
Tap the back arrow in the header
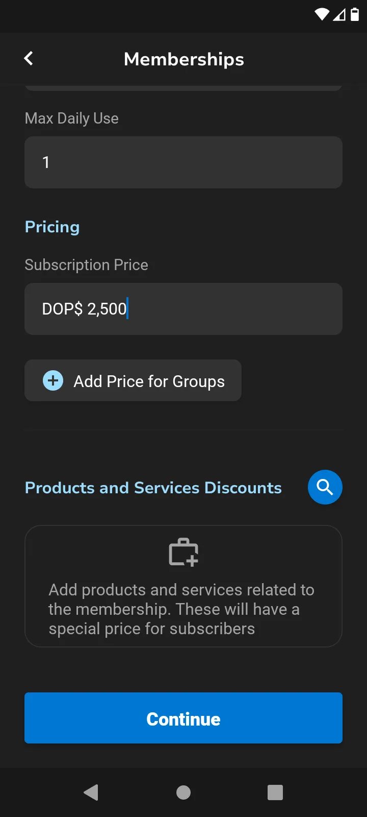(29, 59)
